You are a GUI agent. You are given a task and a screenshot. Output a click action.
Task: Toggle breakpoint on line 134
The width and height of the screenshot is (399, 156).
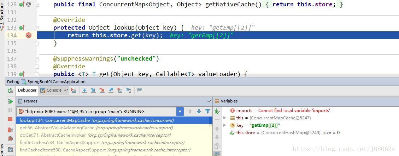click(29, 35)
